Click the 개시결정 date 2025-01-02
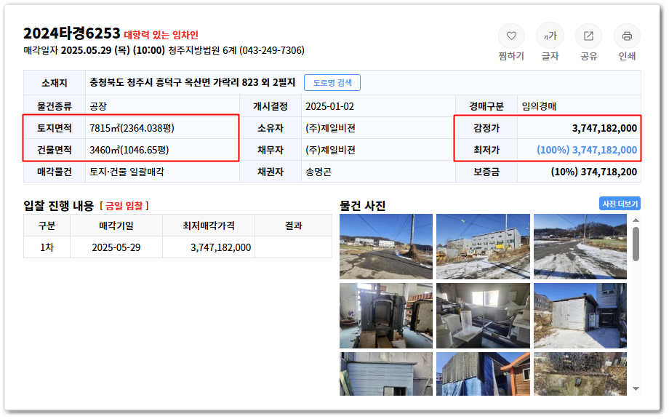 pyautogui.click(x=330, y=106)
